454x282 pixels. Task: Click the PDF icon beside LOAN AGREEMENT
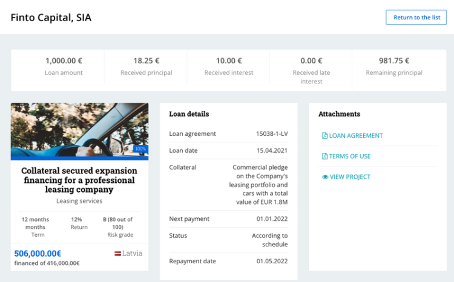(x=324, y=136)
